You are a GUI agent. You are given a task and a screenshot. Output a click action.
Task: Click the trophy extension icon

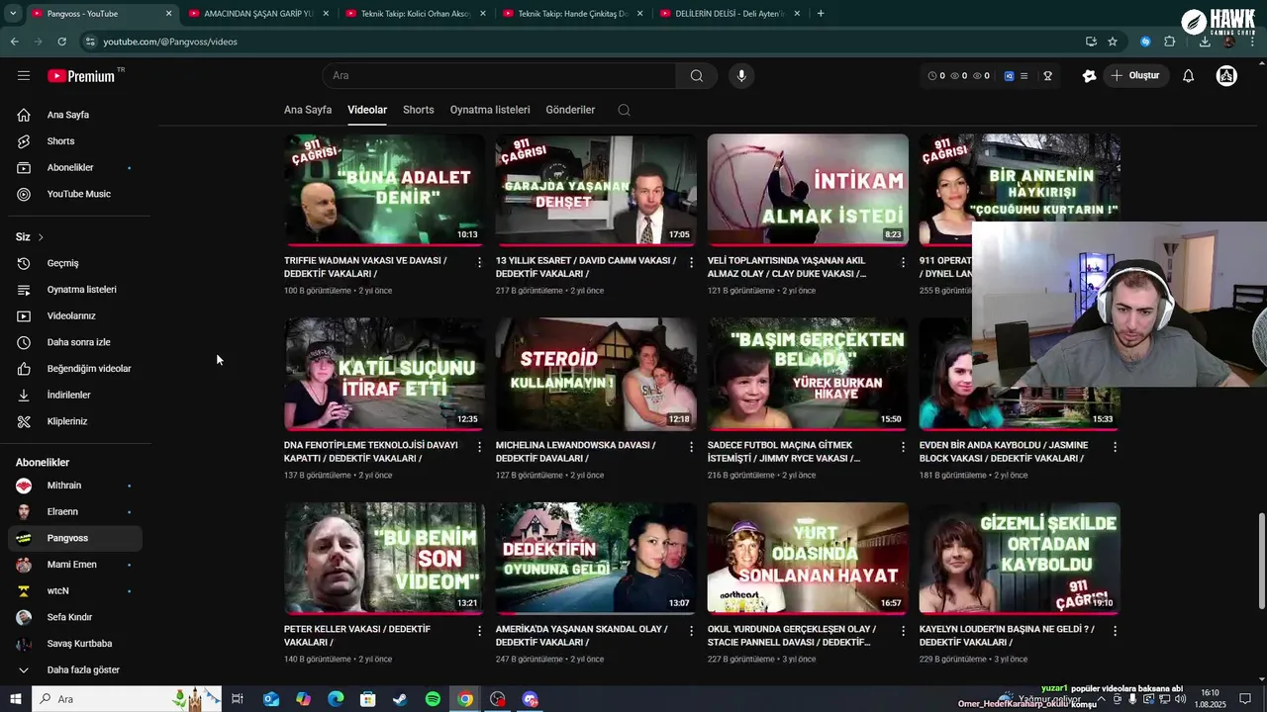click(1047, 75)
